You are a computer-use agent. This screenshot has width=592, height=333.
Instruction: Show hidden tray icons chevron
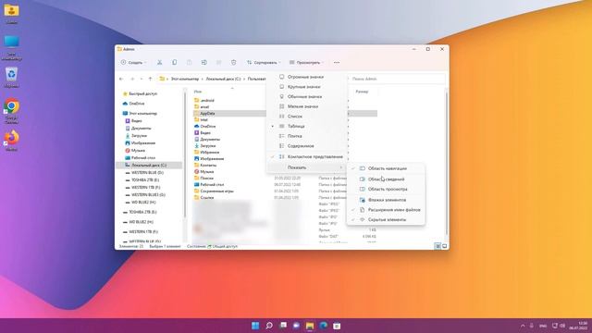point(523,326)
